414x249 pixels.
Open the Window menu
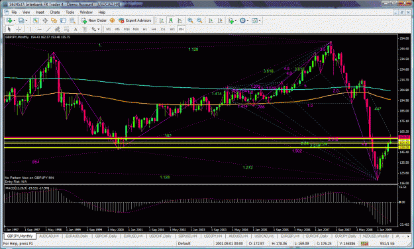point(86,12)
